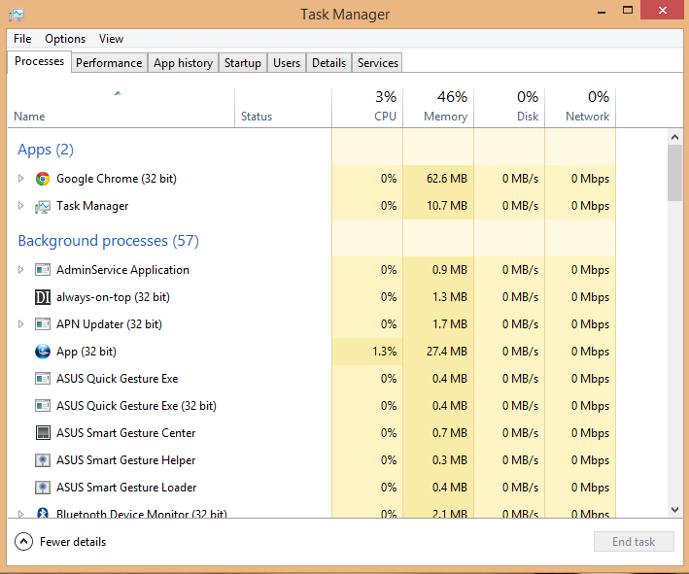Image resolution: width=689 pixels, height=574 pixels.
Task: Select ASUS Quick Gesture Exe (32 bit) name
Action: point(136,406)
